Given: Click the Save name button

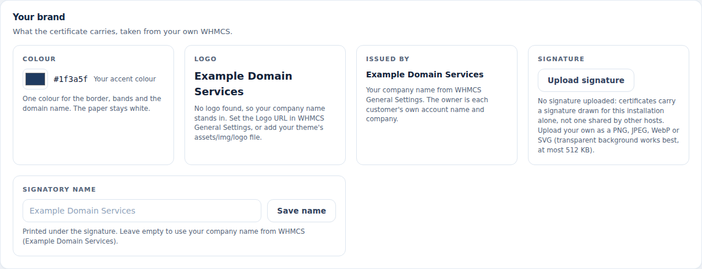Looking at the screenshot, I should coord(301,211).
